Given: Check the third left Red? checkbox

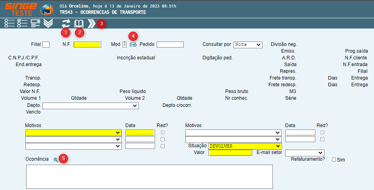Looking at the screenshot, I should tap(163, 146).
